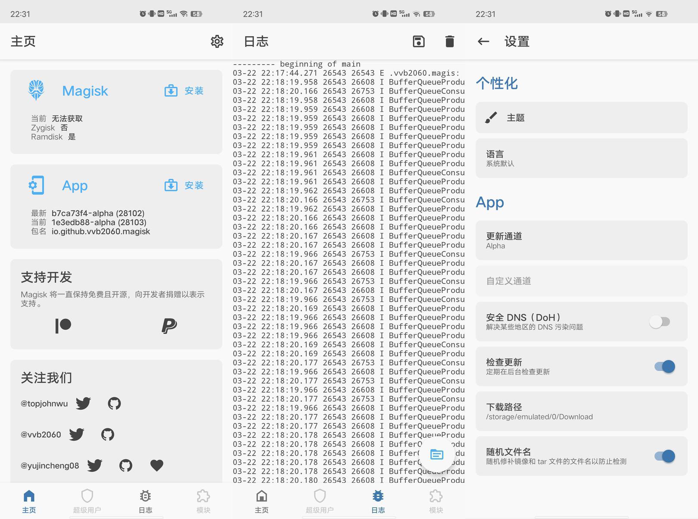Image resolution: width=698 pixels, height=519 pixels.
Task: Open the Patreon donation link
Action: [63, 325]
